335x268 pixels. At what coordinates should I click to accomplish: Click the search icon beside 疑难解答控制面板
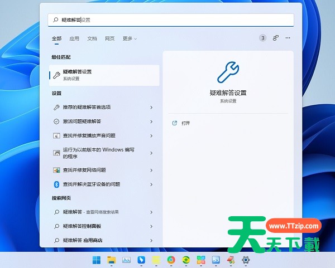(56, 226)
